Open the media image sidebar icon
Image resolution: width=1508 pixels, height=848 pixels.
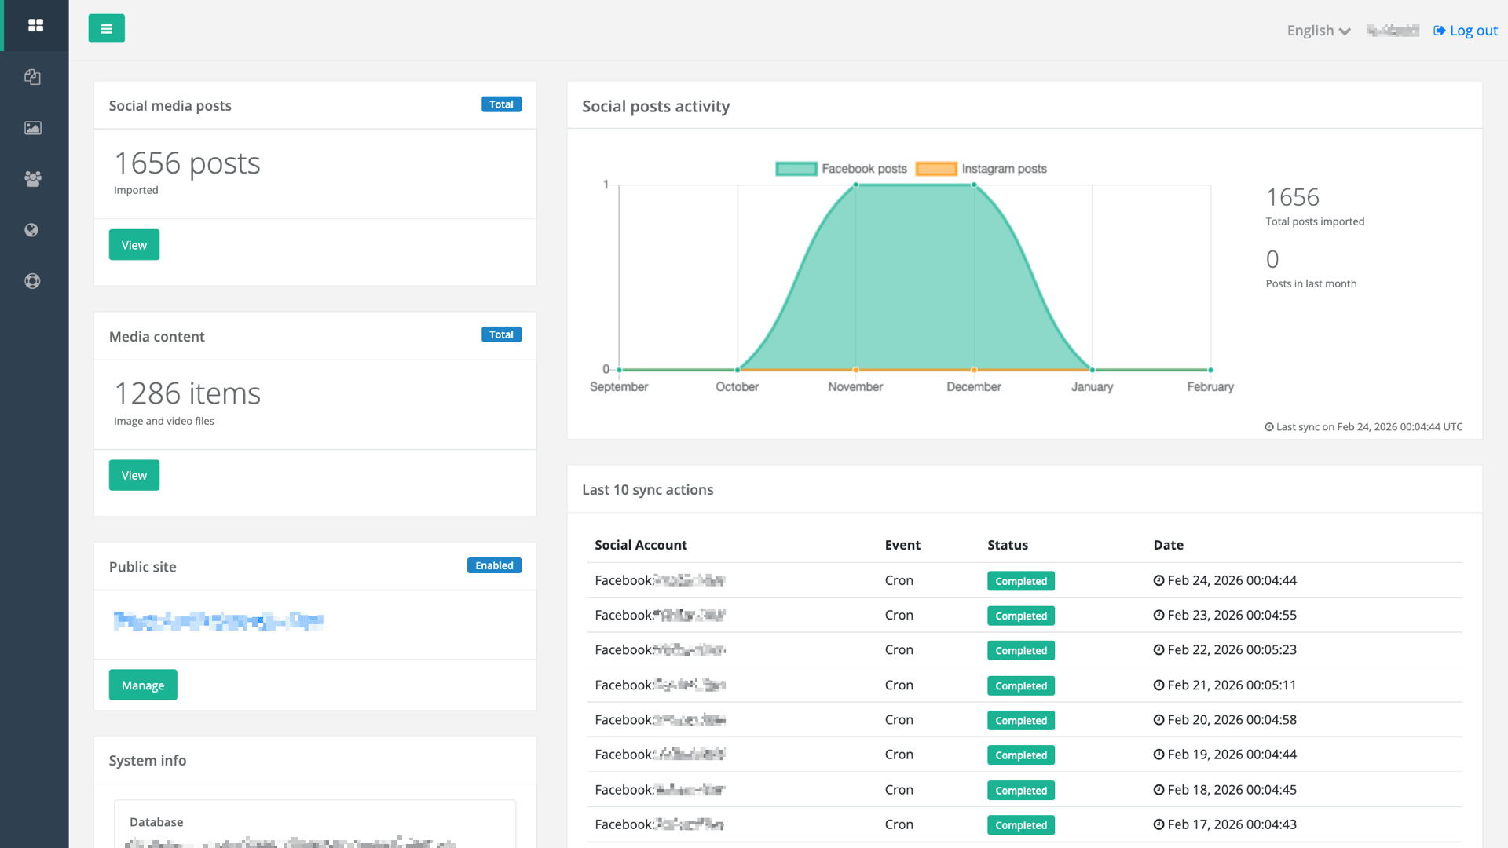[x=32, y=128]
